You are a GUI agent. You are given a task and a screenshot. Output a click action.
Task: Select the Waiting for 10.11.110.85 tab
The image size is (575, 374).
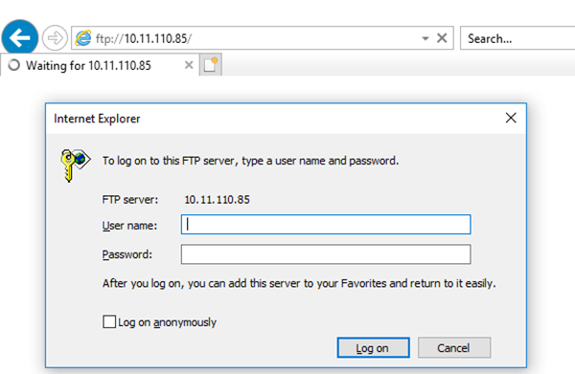tap(100, 65)
